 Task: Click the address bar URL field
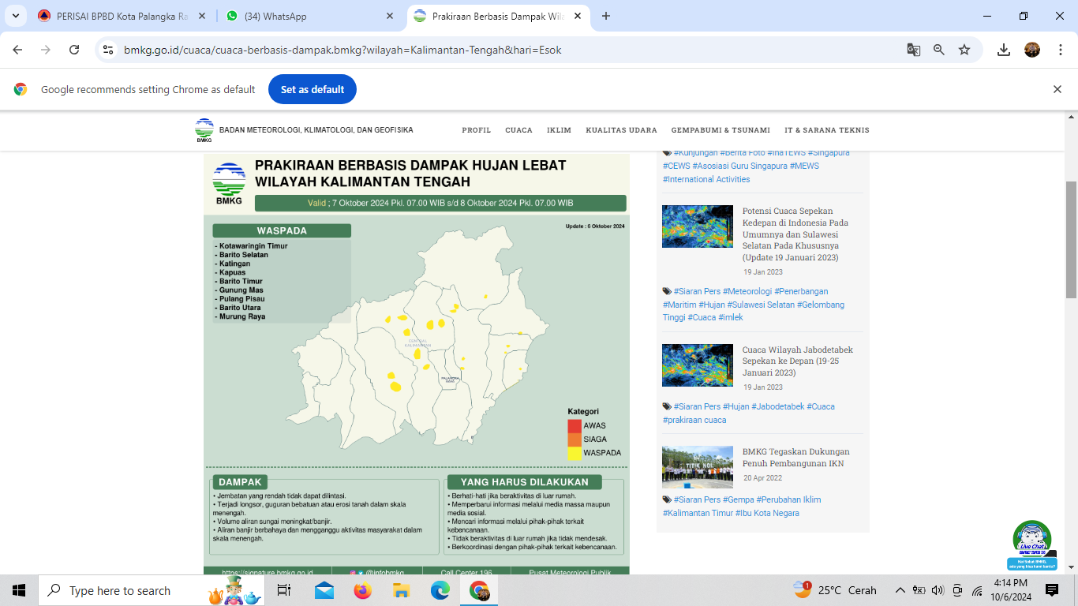pyautogui.click(x=505, y=50)
